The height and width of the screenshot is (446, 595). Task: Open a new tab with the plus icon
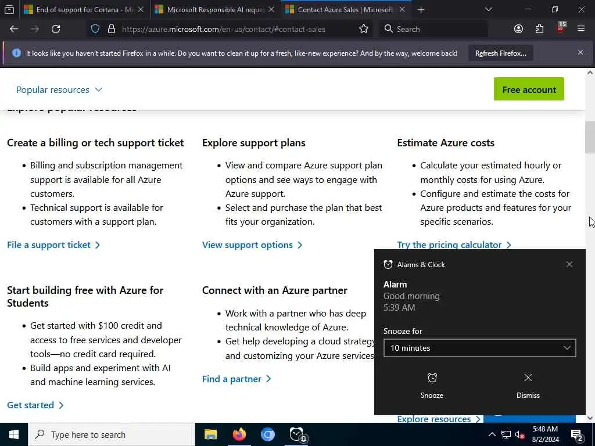pyautogui.click(x=421, y=10)
